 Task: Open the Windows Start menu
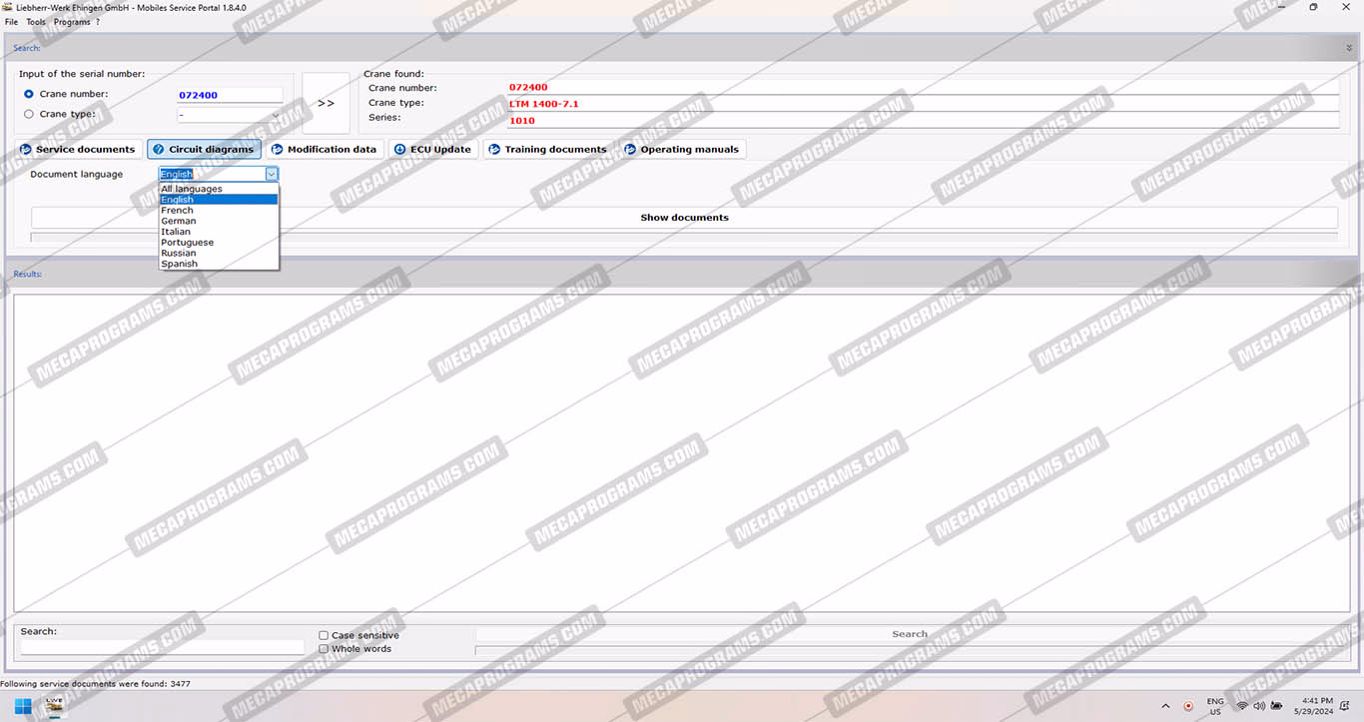(x=22, y=706)
